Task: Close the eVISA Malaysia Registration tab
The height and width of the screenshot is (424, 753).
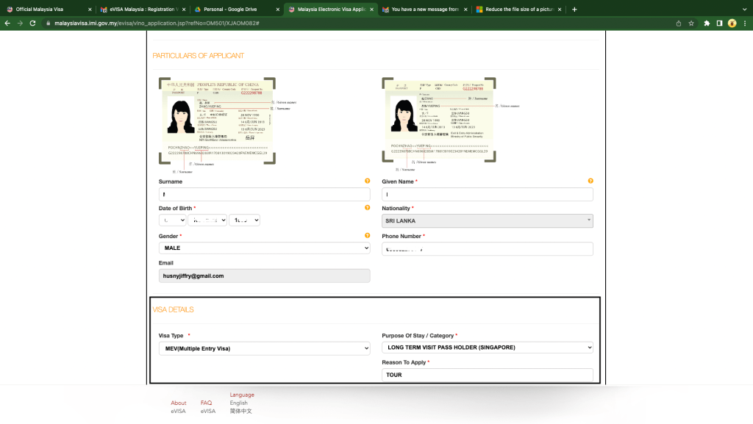Action: (x=184, y=9)
